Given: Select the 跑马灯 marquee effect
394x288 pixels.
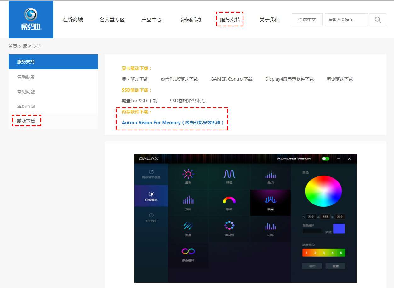Looking at the screenshot, I should click(229, 229).
